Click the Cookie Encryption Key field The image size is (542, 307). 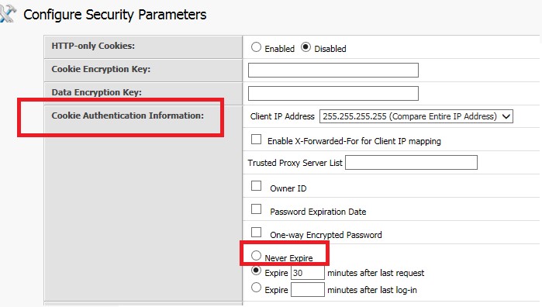click(x=333, y=71)
